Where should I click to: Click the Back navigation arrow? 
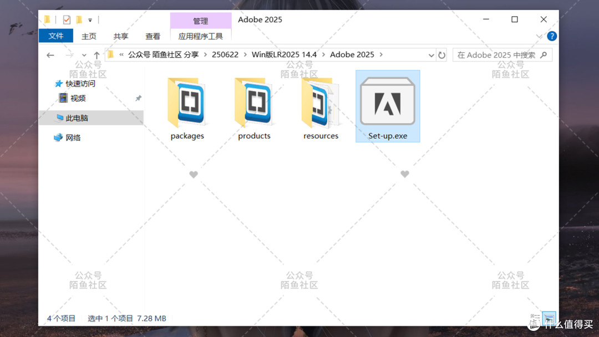50,55
